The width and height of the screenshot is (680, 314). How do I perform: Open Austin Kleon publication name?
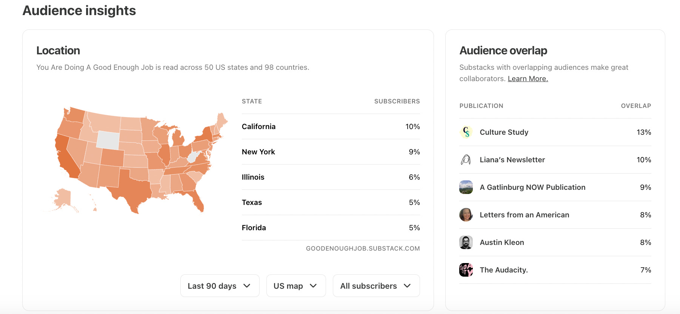pos(502,242)
